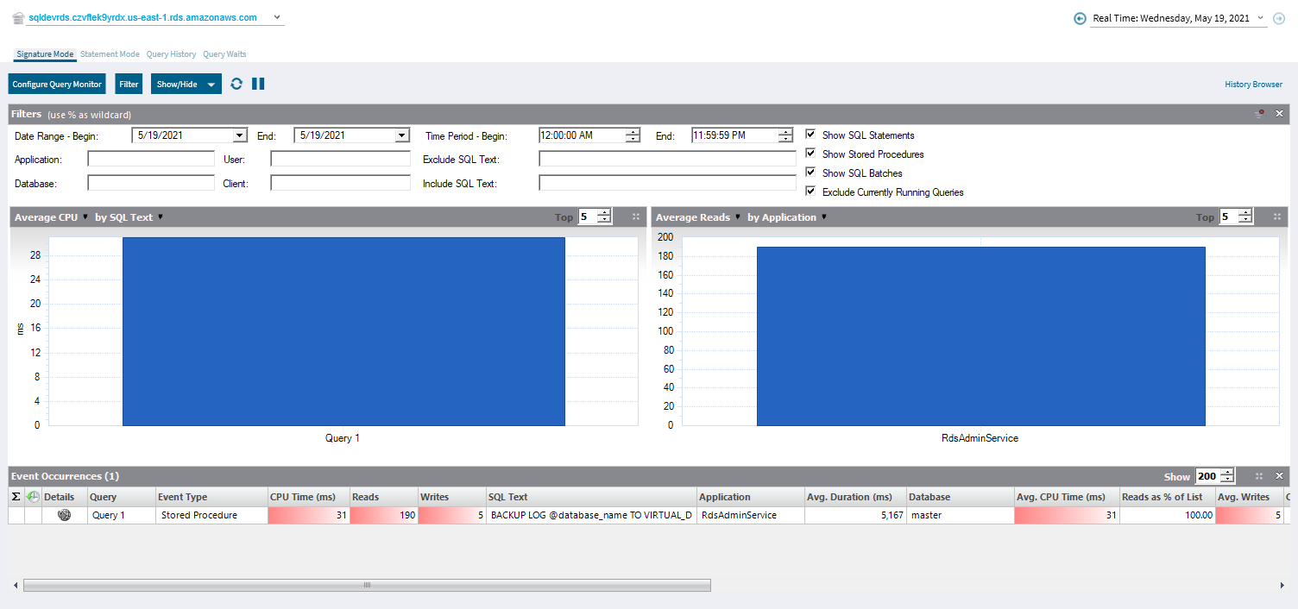Click scrollbar left arrow in event grid
The width and height of the screenshot is (1298, 609).
click(15, 585)
